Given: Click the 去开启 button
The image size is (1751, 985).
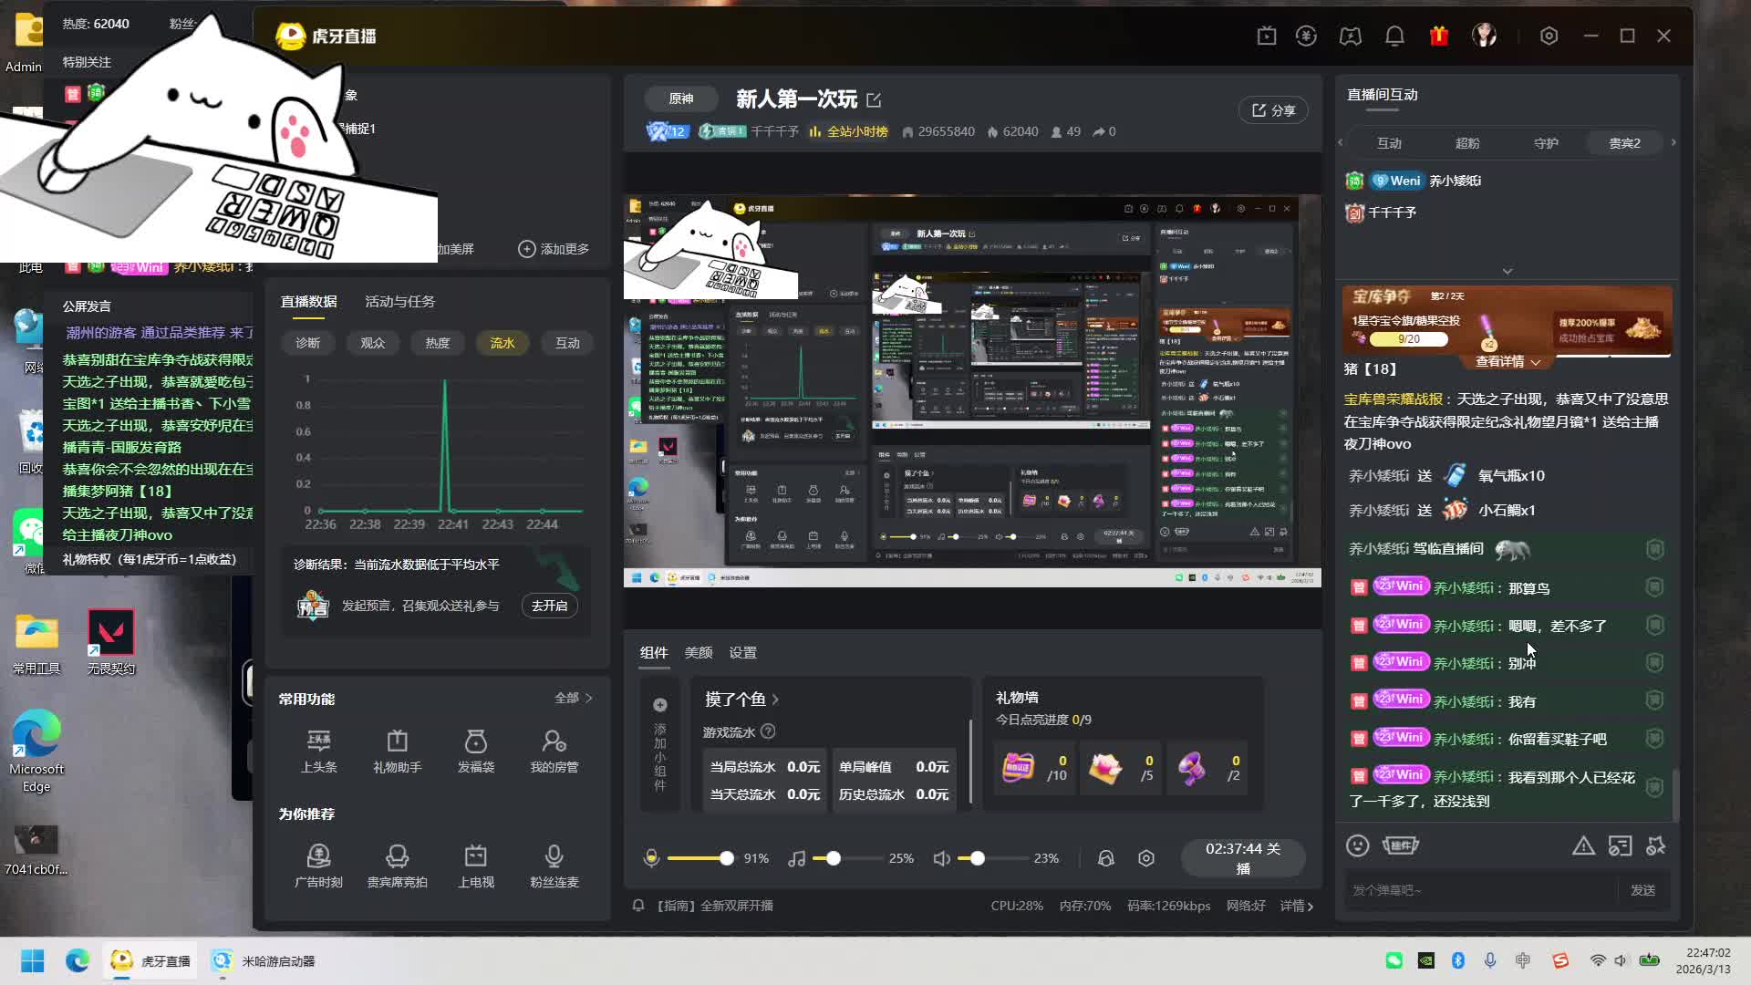Looking at the screenshot, I should (549, 606).
